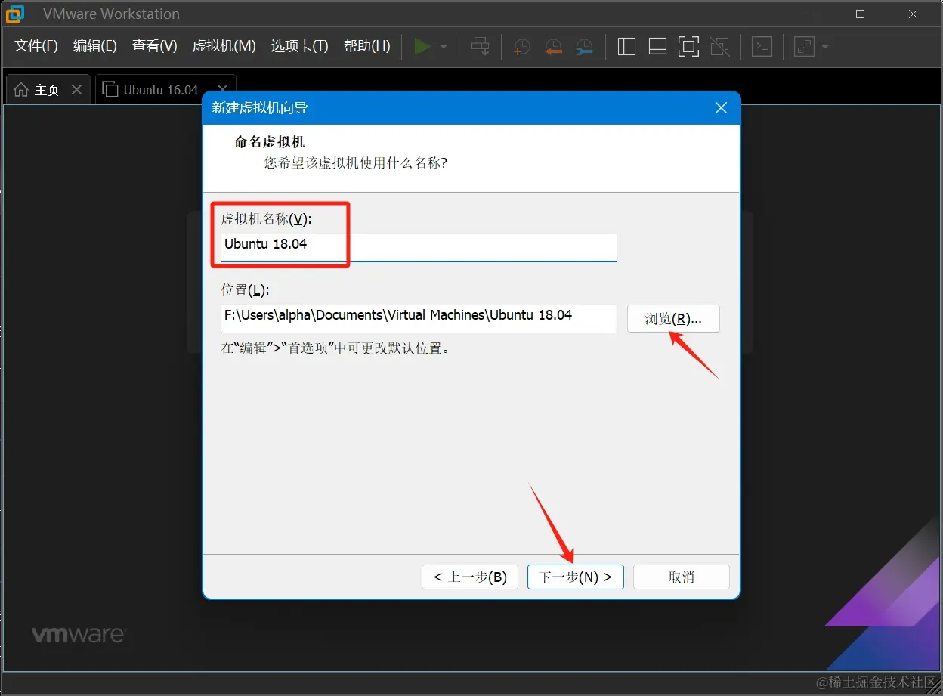
Task: Close the 主页 tab
Action: point(76,89)
